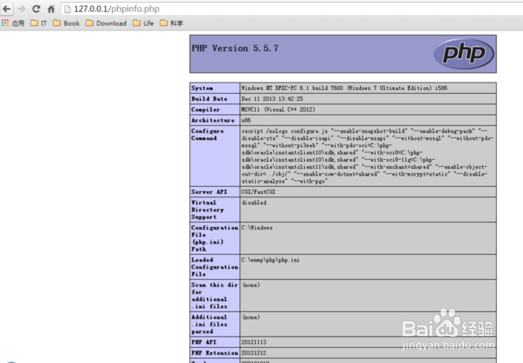Navigate forward in browser history
The height and width of the screenshot is (363, 523).
21,9
